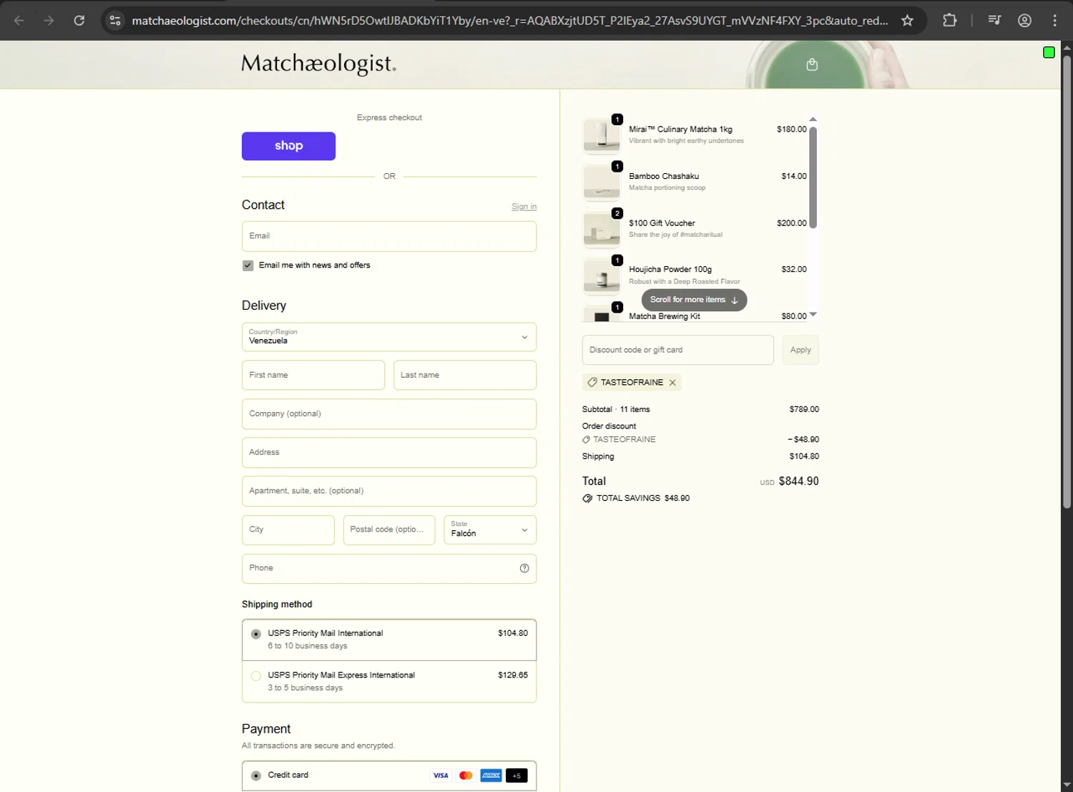The image size is (1073, 792).
Task: Focus the Address field
Action: tap(389, 452)
